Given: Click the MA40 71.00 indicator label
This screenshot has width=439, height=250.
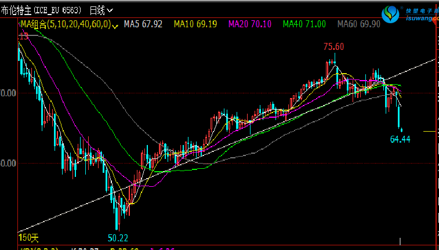Looking at the screenshot, I should (x=304, y=24).
